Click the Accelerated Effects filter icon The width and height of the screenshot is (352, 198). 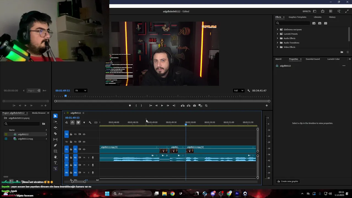pyautogui.click(x=314, y=23)
